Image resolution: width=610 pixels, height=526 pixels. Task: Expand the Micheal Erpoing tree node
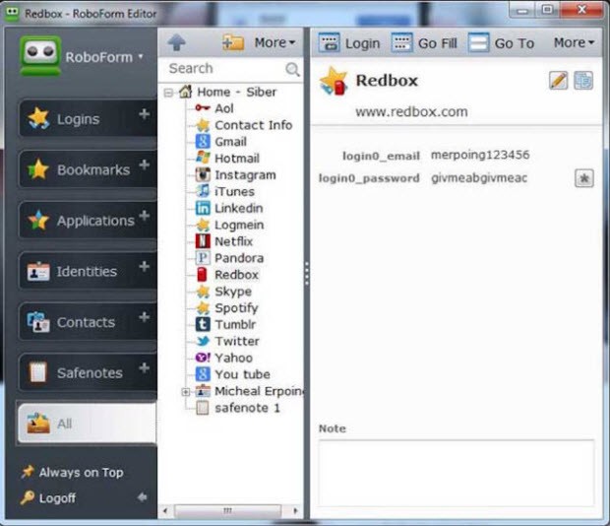click(x=186, y=391)
